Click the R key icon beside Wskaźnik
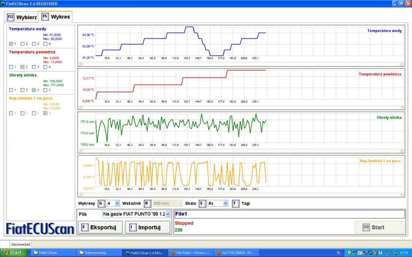Viewport: 412px width, 257px height. (147, 204)
